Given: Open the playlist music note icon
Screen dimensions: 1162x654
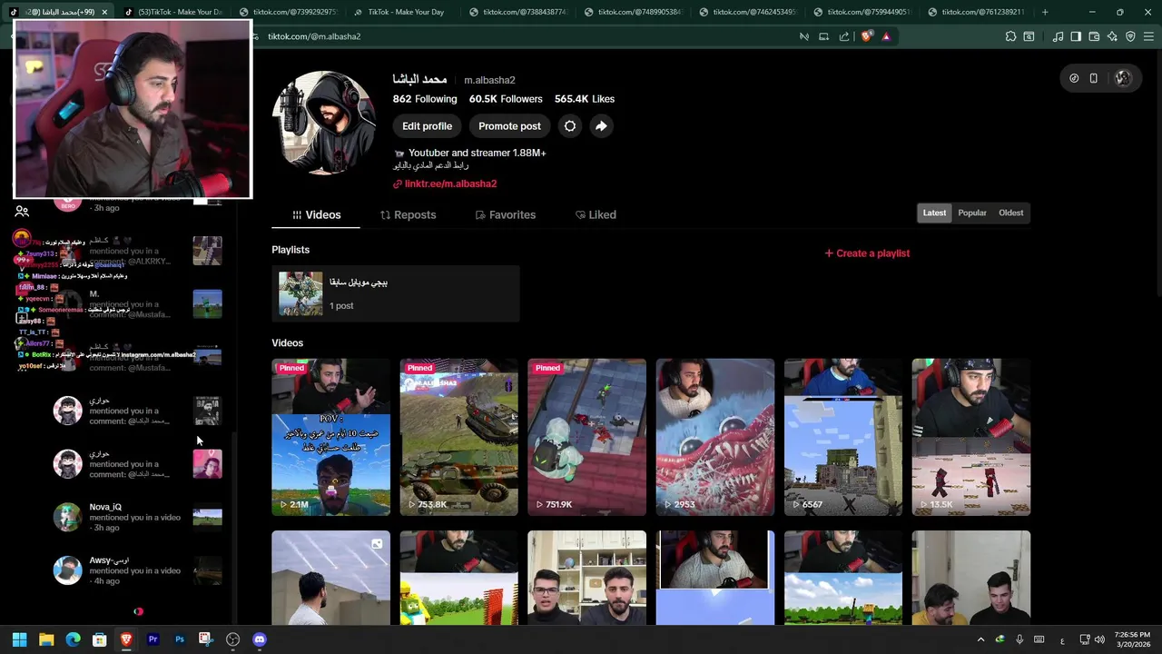Looking at the screenshot, I should (x=1058, y=36).
